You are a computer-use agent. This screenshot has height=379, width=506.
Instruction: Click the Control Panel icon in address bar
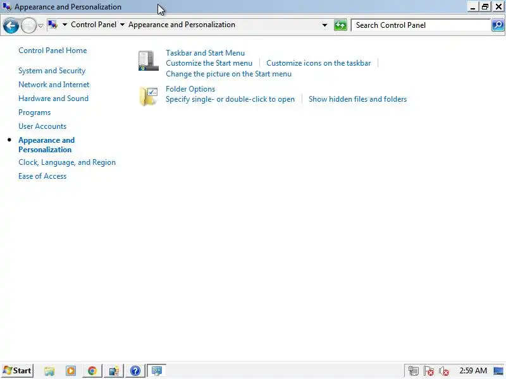coord(52,25)
